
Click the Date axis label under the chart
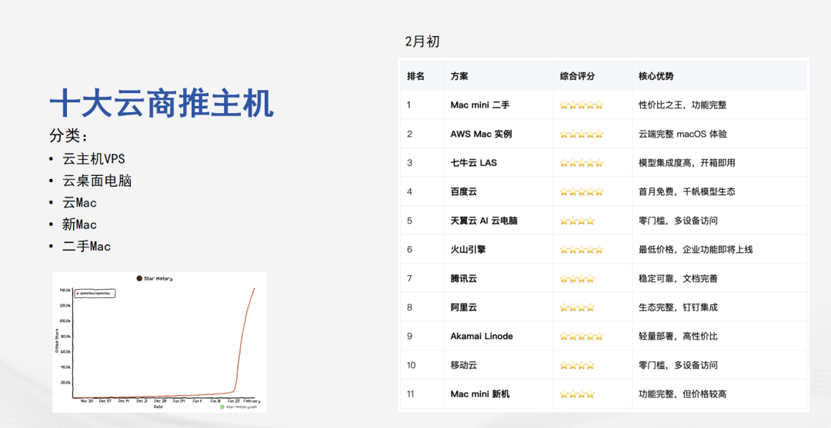(159, 406)
